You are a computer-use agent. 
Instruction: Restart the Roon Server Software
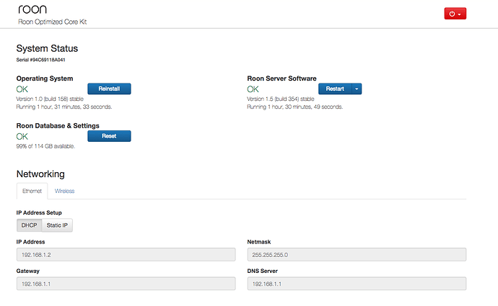pos(335,89)
